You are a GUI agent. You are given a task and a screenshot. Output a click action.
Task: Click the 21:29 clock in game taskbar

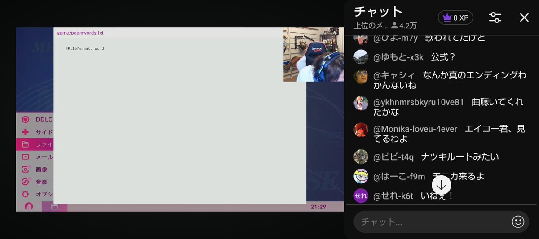coord(318,207)
